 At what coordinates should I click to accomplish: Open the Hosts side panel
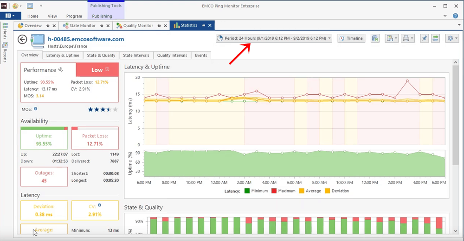coord(5,31)
